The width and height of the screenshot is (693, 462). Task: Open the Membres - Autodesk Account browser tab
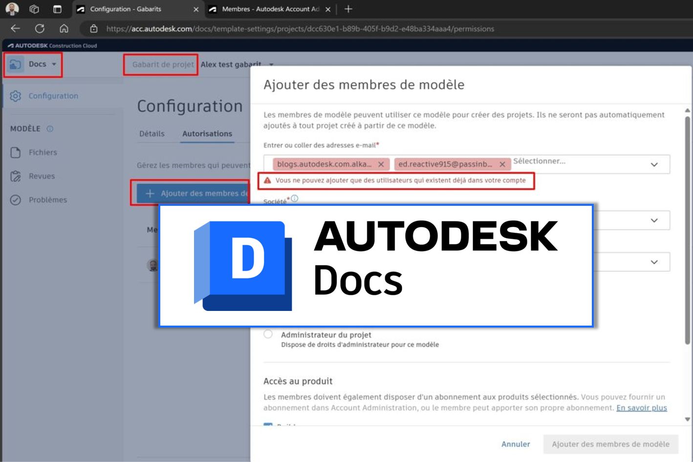[x=264, y=9]
